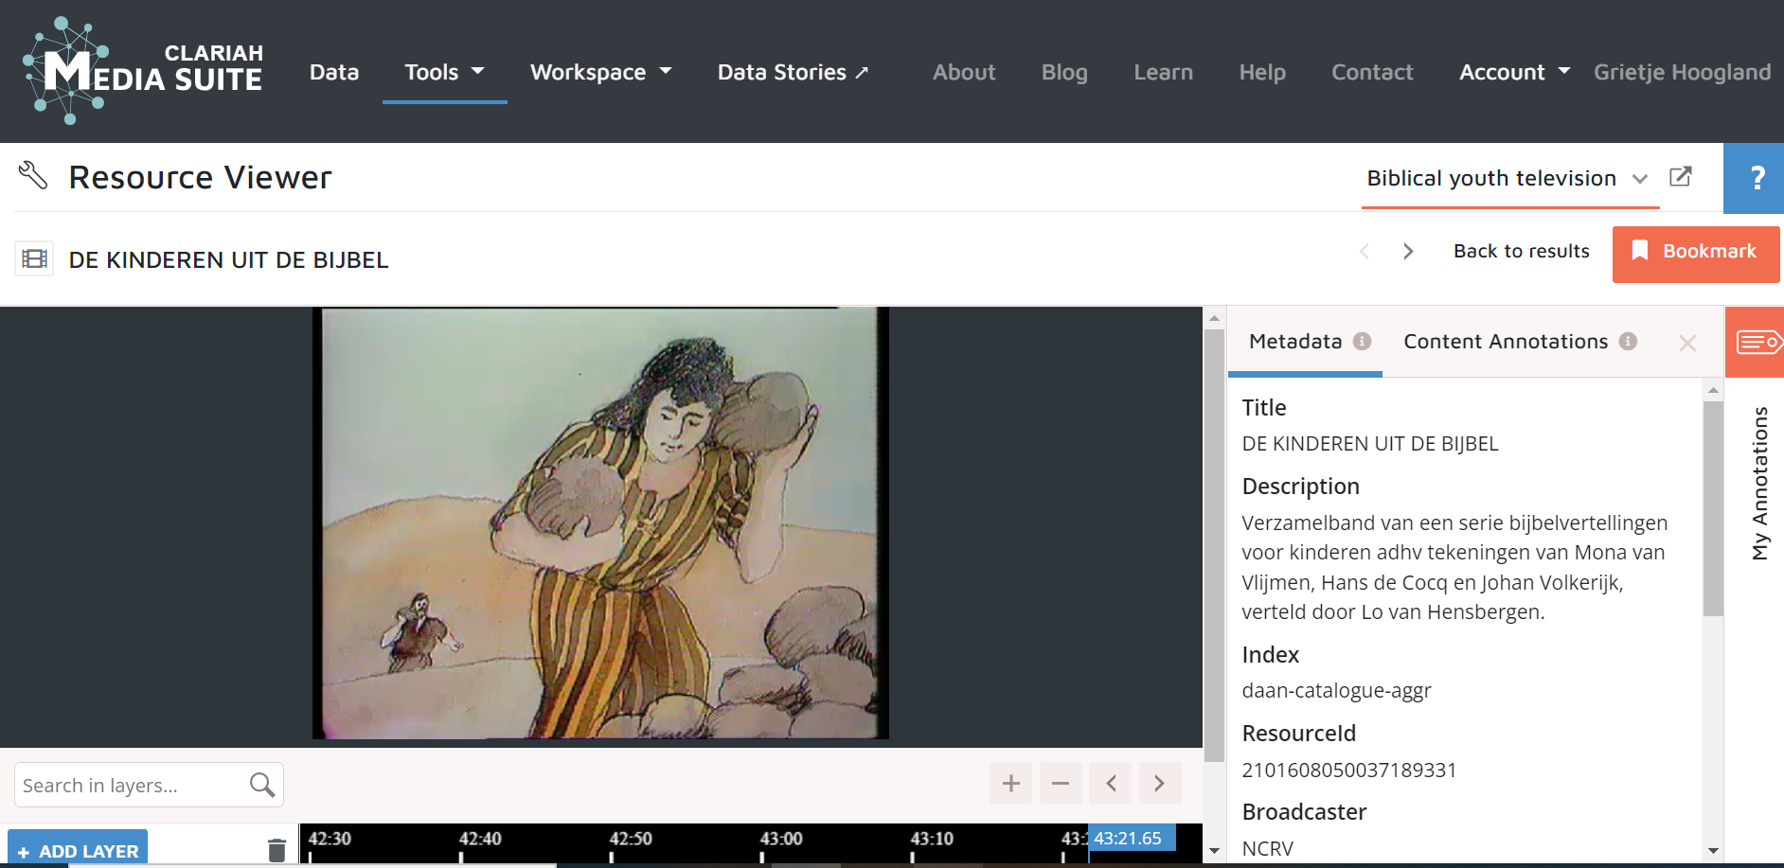Expand the Account dropdown
The width and height of the screenshot is (1784, 868).
1513,72
